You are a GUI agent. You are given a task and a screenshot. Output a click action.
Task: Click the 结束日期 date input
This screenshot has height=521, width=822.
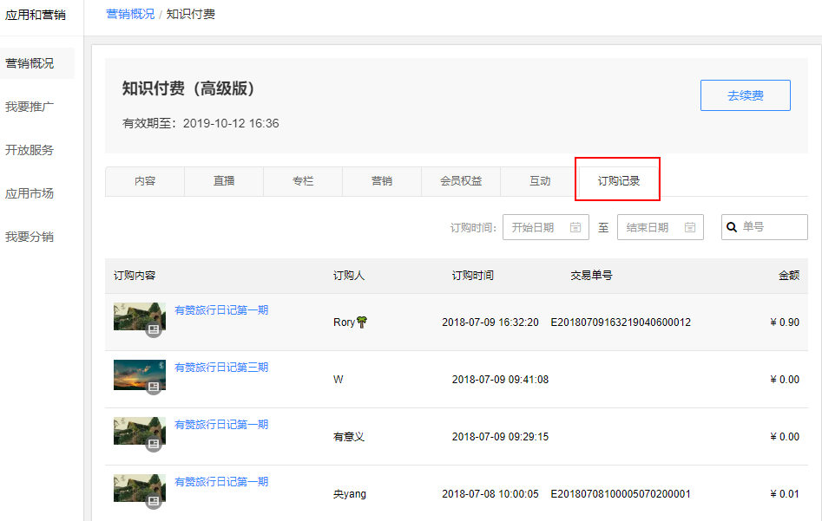[661, 227]
